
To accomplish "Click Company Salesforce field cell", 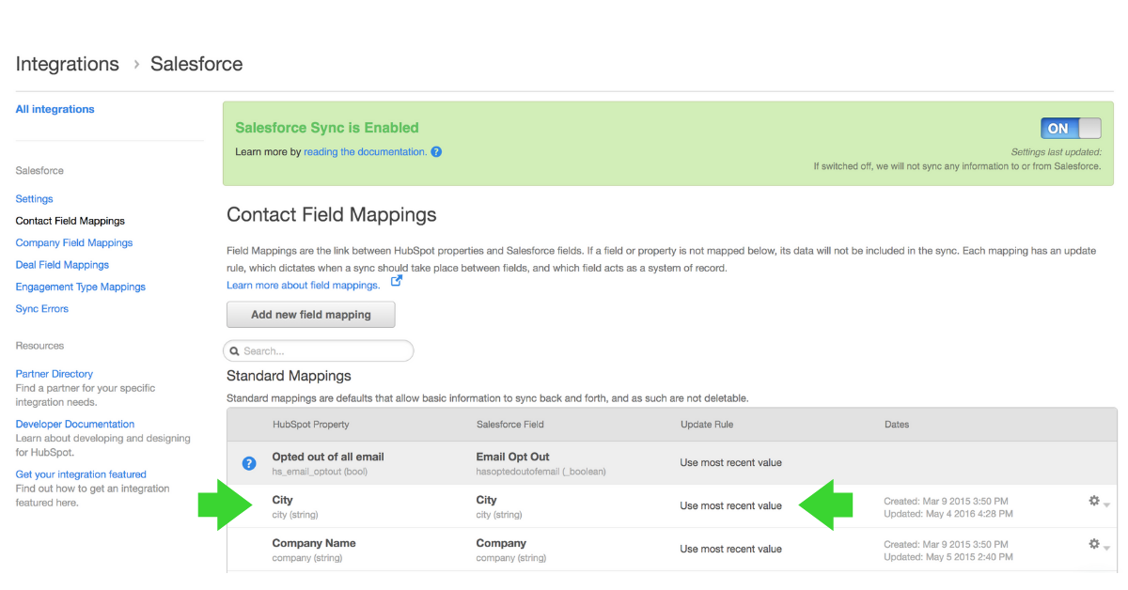I will (x=510, y=550).
